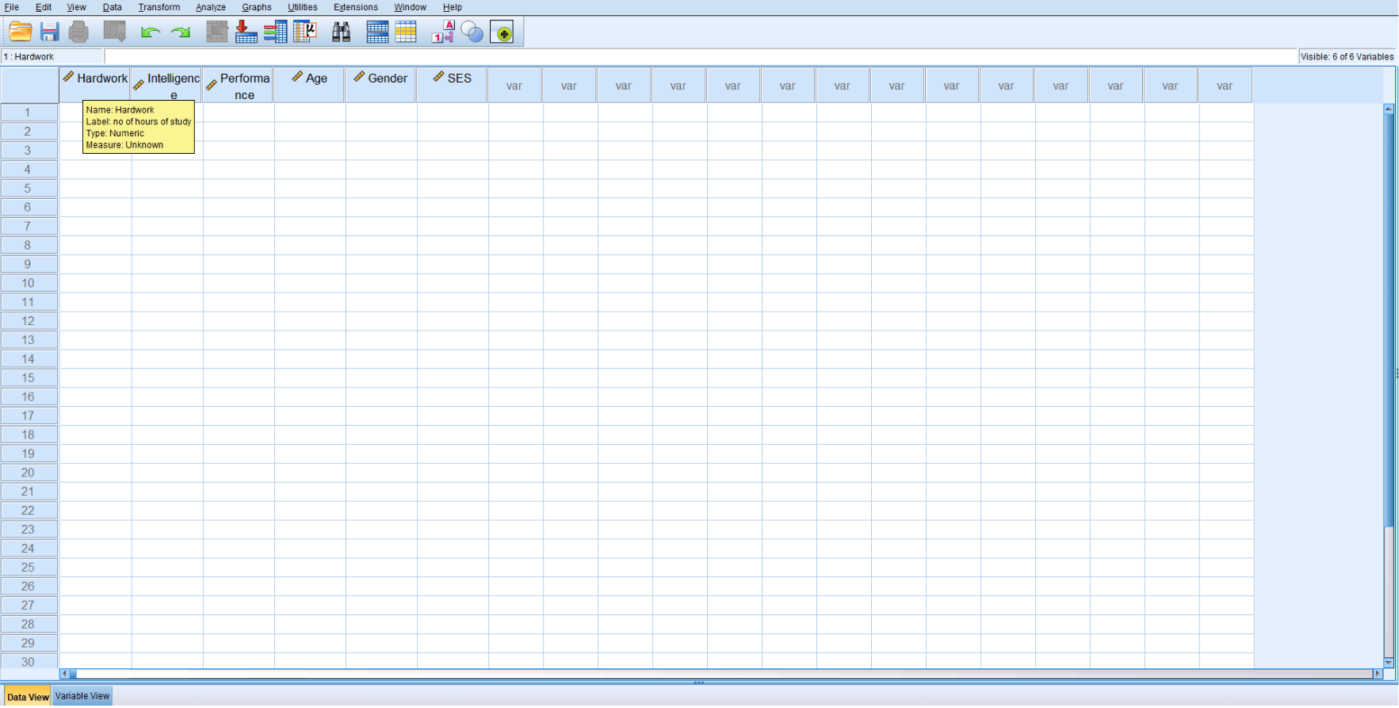Open the View menu
1399x708 pixels.
pos(76,7)
